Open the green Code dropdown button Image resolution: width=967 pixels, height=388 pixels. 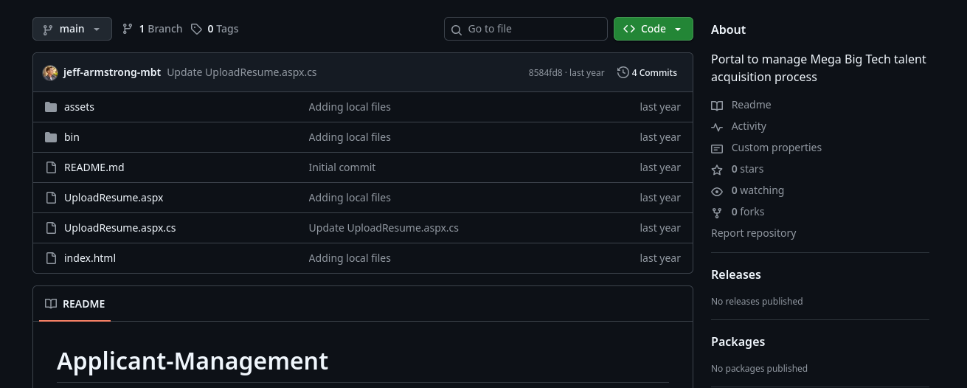tap(654, 29)
